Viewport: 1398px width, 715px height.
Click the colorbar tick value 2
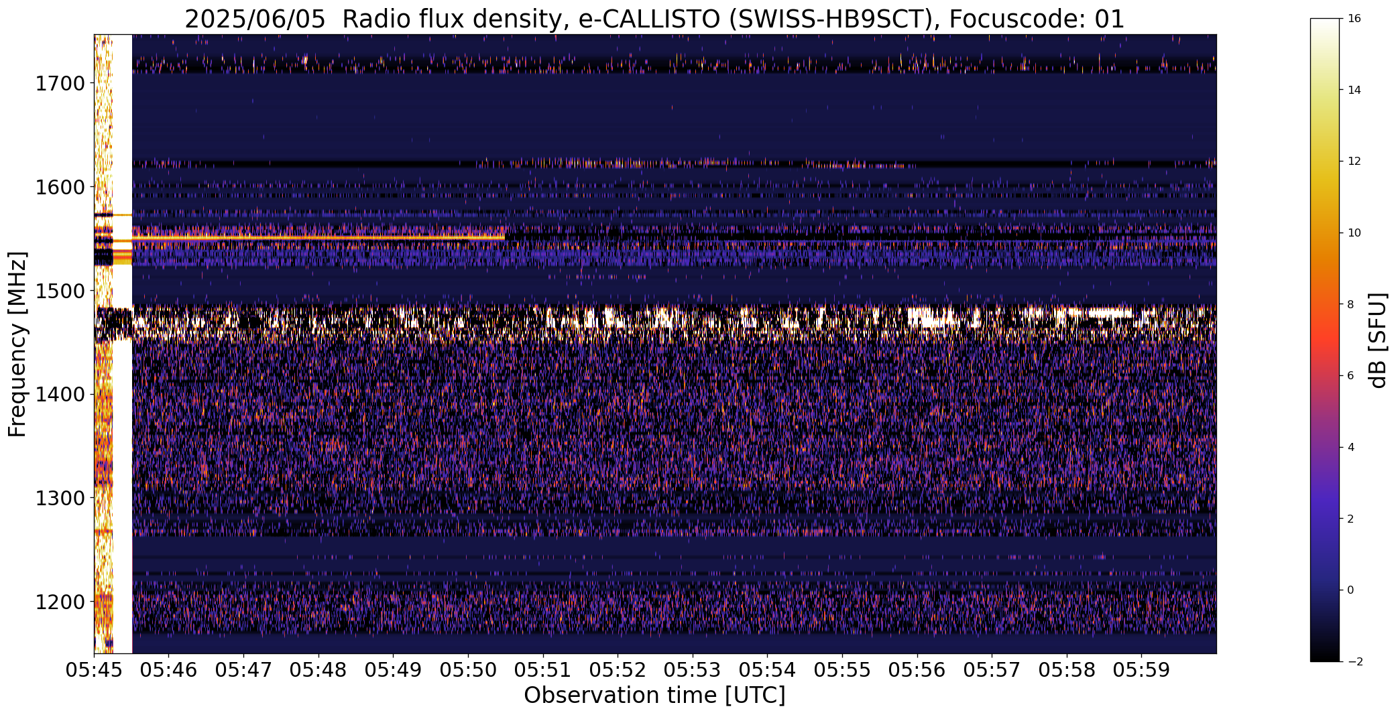[1351, 519]
